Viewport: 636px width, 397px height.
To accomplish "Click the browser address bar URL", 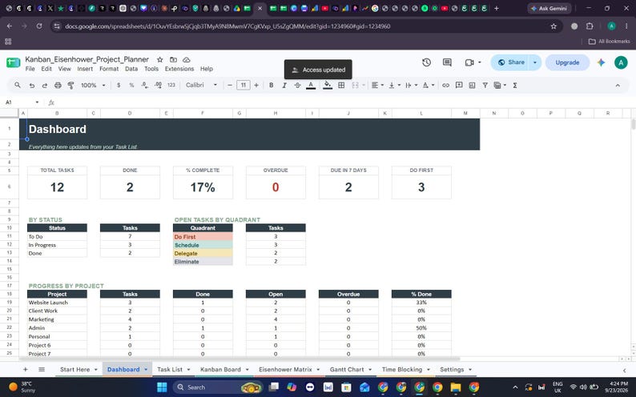I will coord(227,26).
